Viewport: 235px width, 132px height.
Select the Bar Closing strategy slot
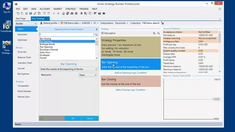[x=131, y=81]
